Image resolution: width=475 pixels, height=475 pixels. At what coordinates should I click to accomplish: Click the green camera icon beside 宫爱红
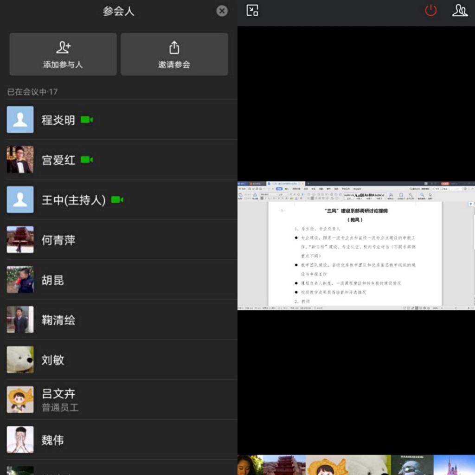(87, 160)
